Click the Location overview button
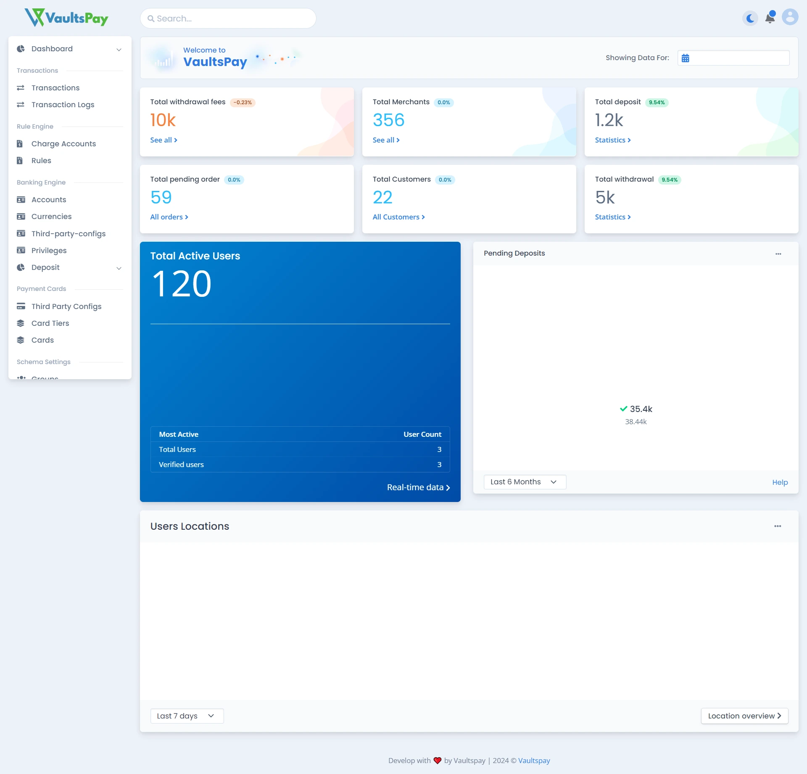This screenshot has height=774, width=807. click(x=744, y=716)
